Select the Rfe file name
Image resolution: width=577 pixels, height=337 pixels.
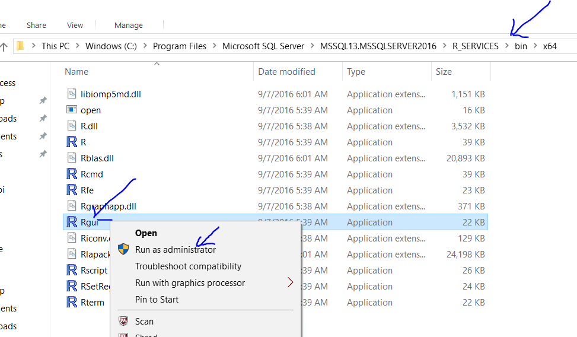tap(87, 190)
